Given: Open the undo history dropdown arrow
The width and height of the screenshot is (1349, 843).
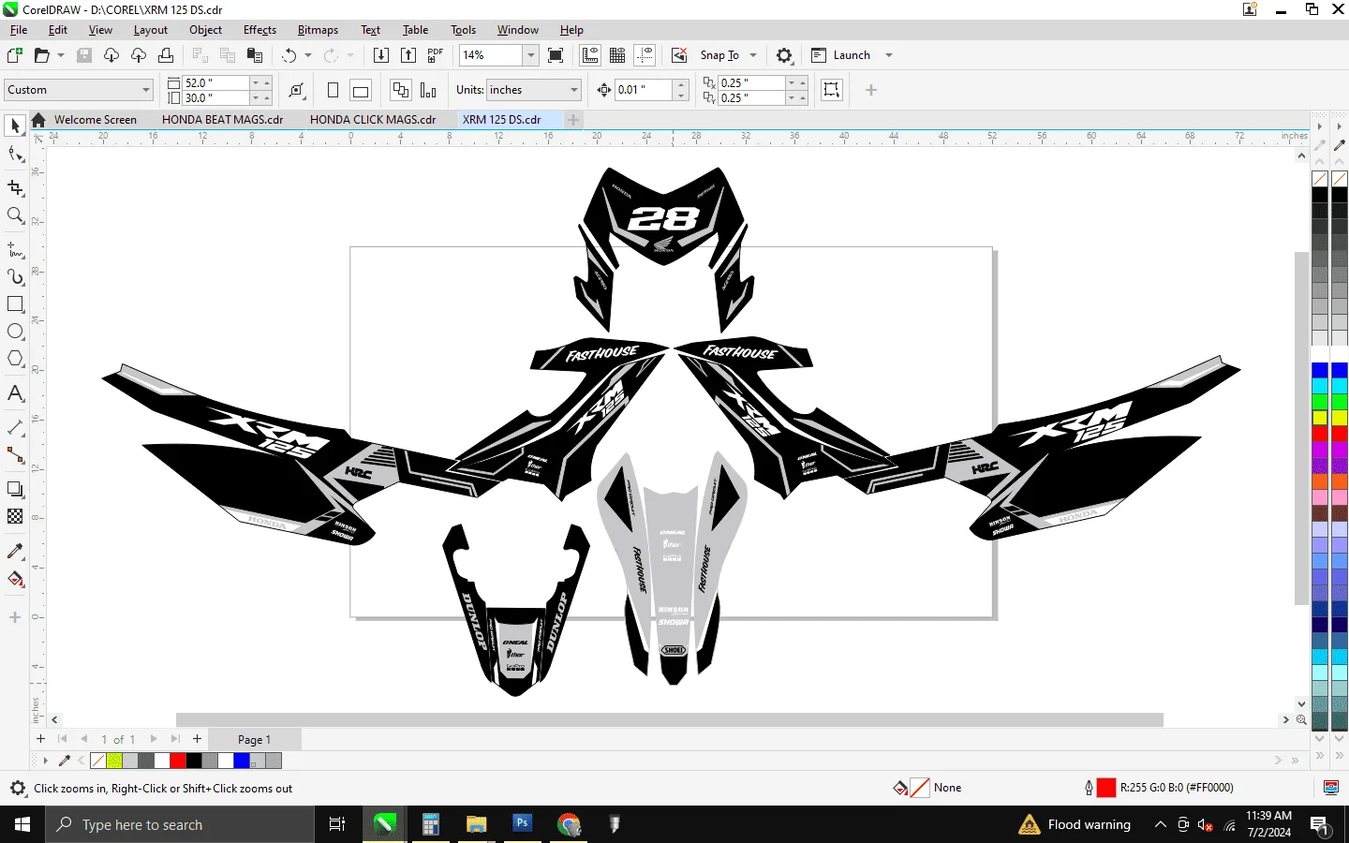Looking at the screenshot, I should coord(308,55).
